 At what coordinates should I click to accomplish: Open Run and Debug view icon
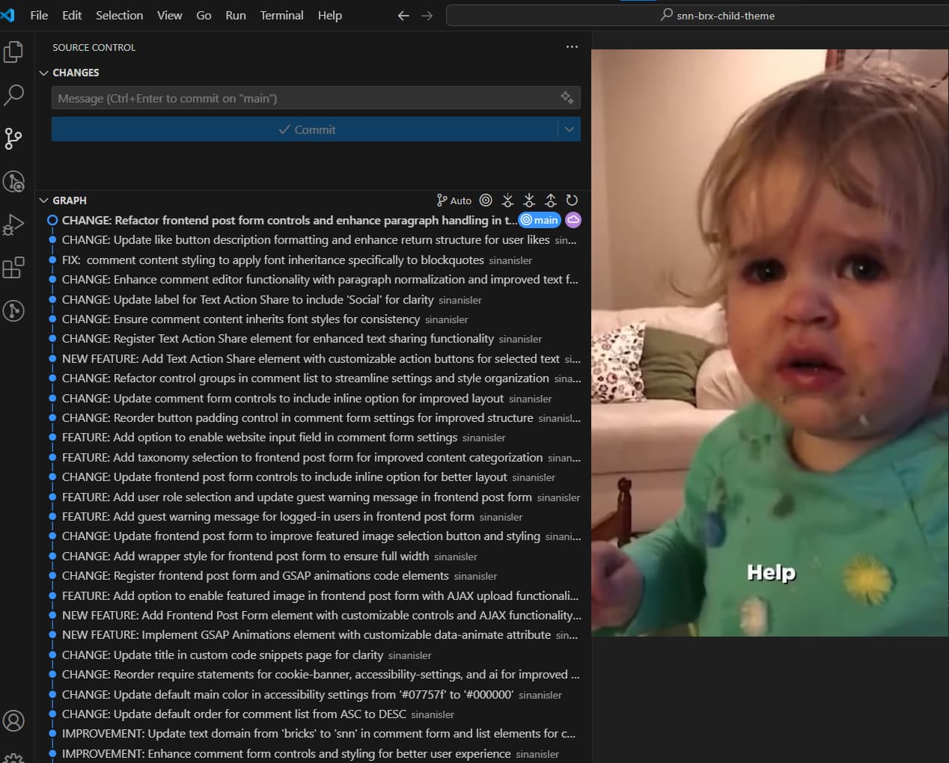[x=13, y=224]
